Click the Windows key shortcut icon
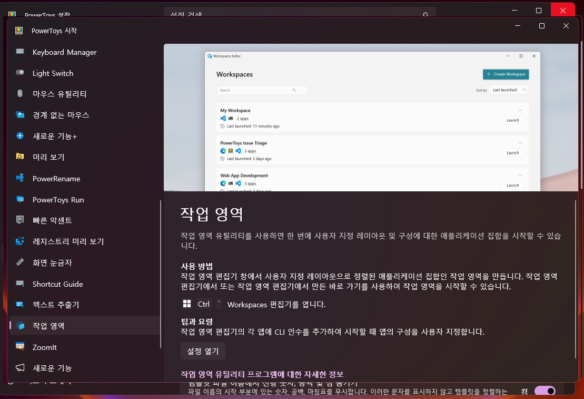The width and height of the screenshot is (584, 399). (x=187, y=304)
